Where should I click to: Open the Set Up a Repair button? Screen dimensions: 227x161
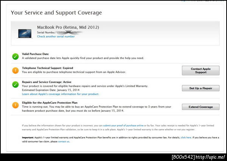click(201, 88)
